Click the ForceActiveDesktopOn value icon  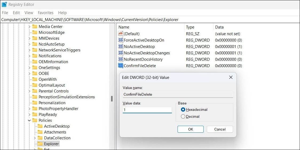[x=121, y=40]
